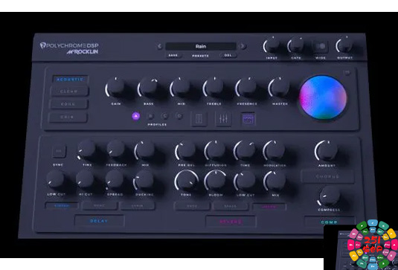Delete the preset using DEL

tap(228, 55)
